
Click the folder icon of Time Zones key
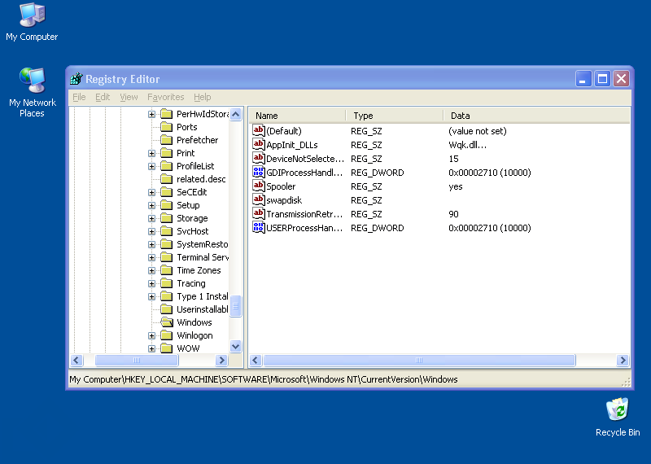(167, 270)
